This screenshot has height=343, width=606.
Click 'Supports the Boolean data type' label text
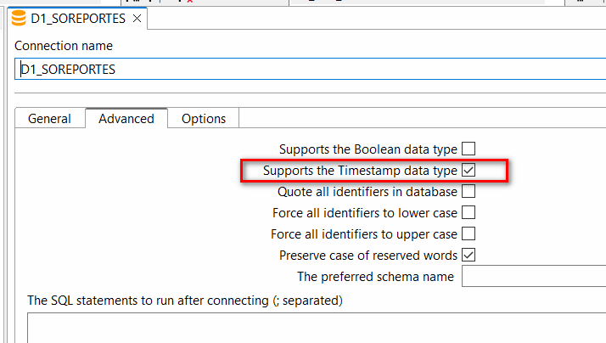coord(368,149)
